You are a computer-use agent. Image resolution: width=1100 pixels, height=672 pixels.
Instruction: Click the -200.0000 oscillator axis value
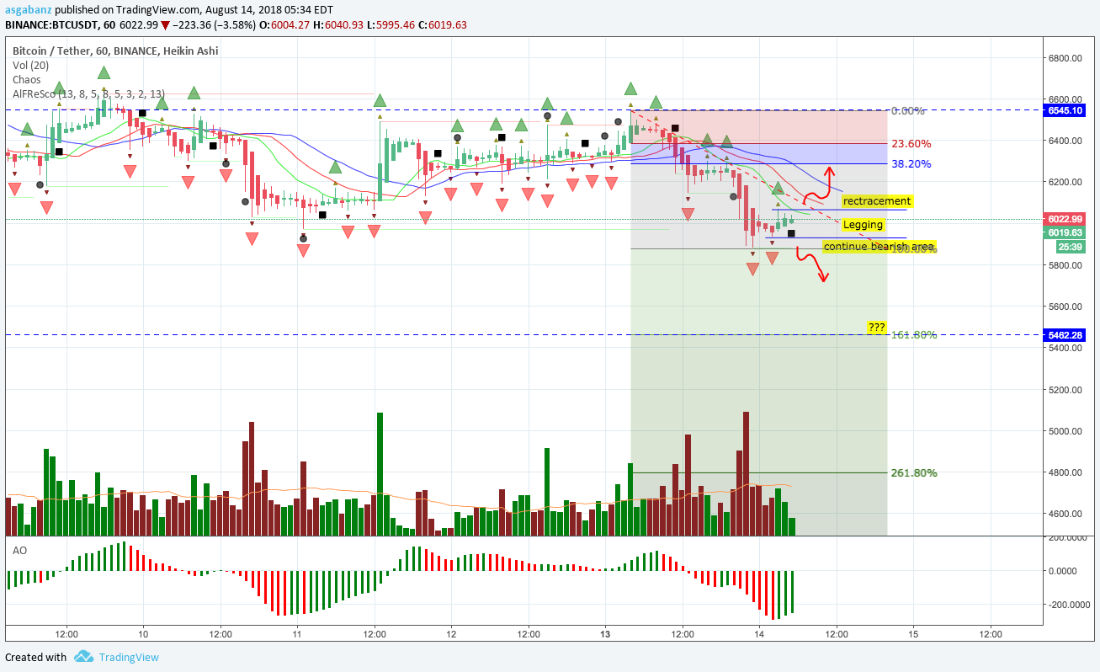coord(1067,604)
